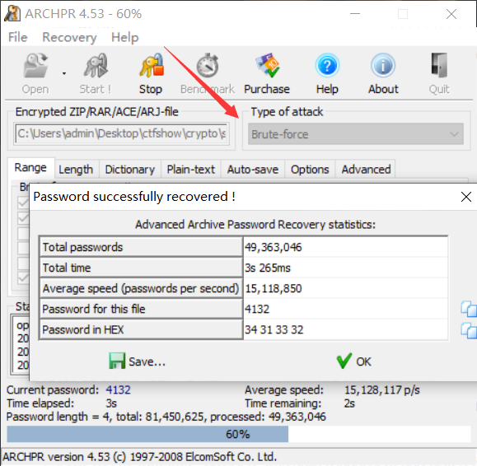Click the Start ! toolbar icon
Screen dimensions: 477x466
pyautogui.click(x=96, y=65)
